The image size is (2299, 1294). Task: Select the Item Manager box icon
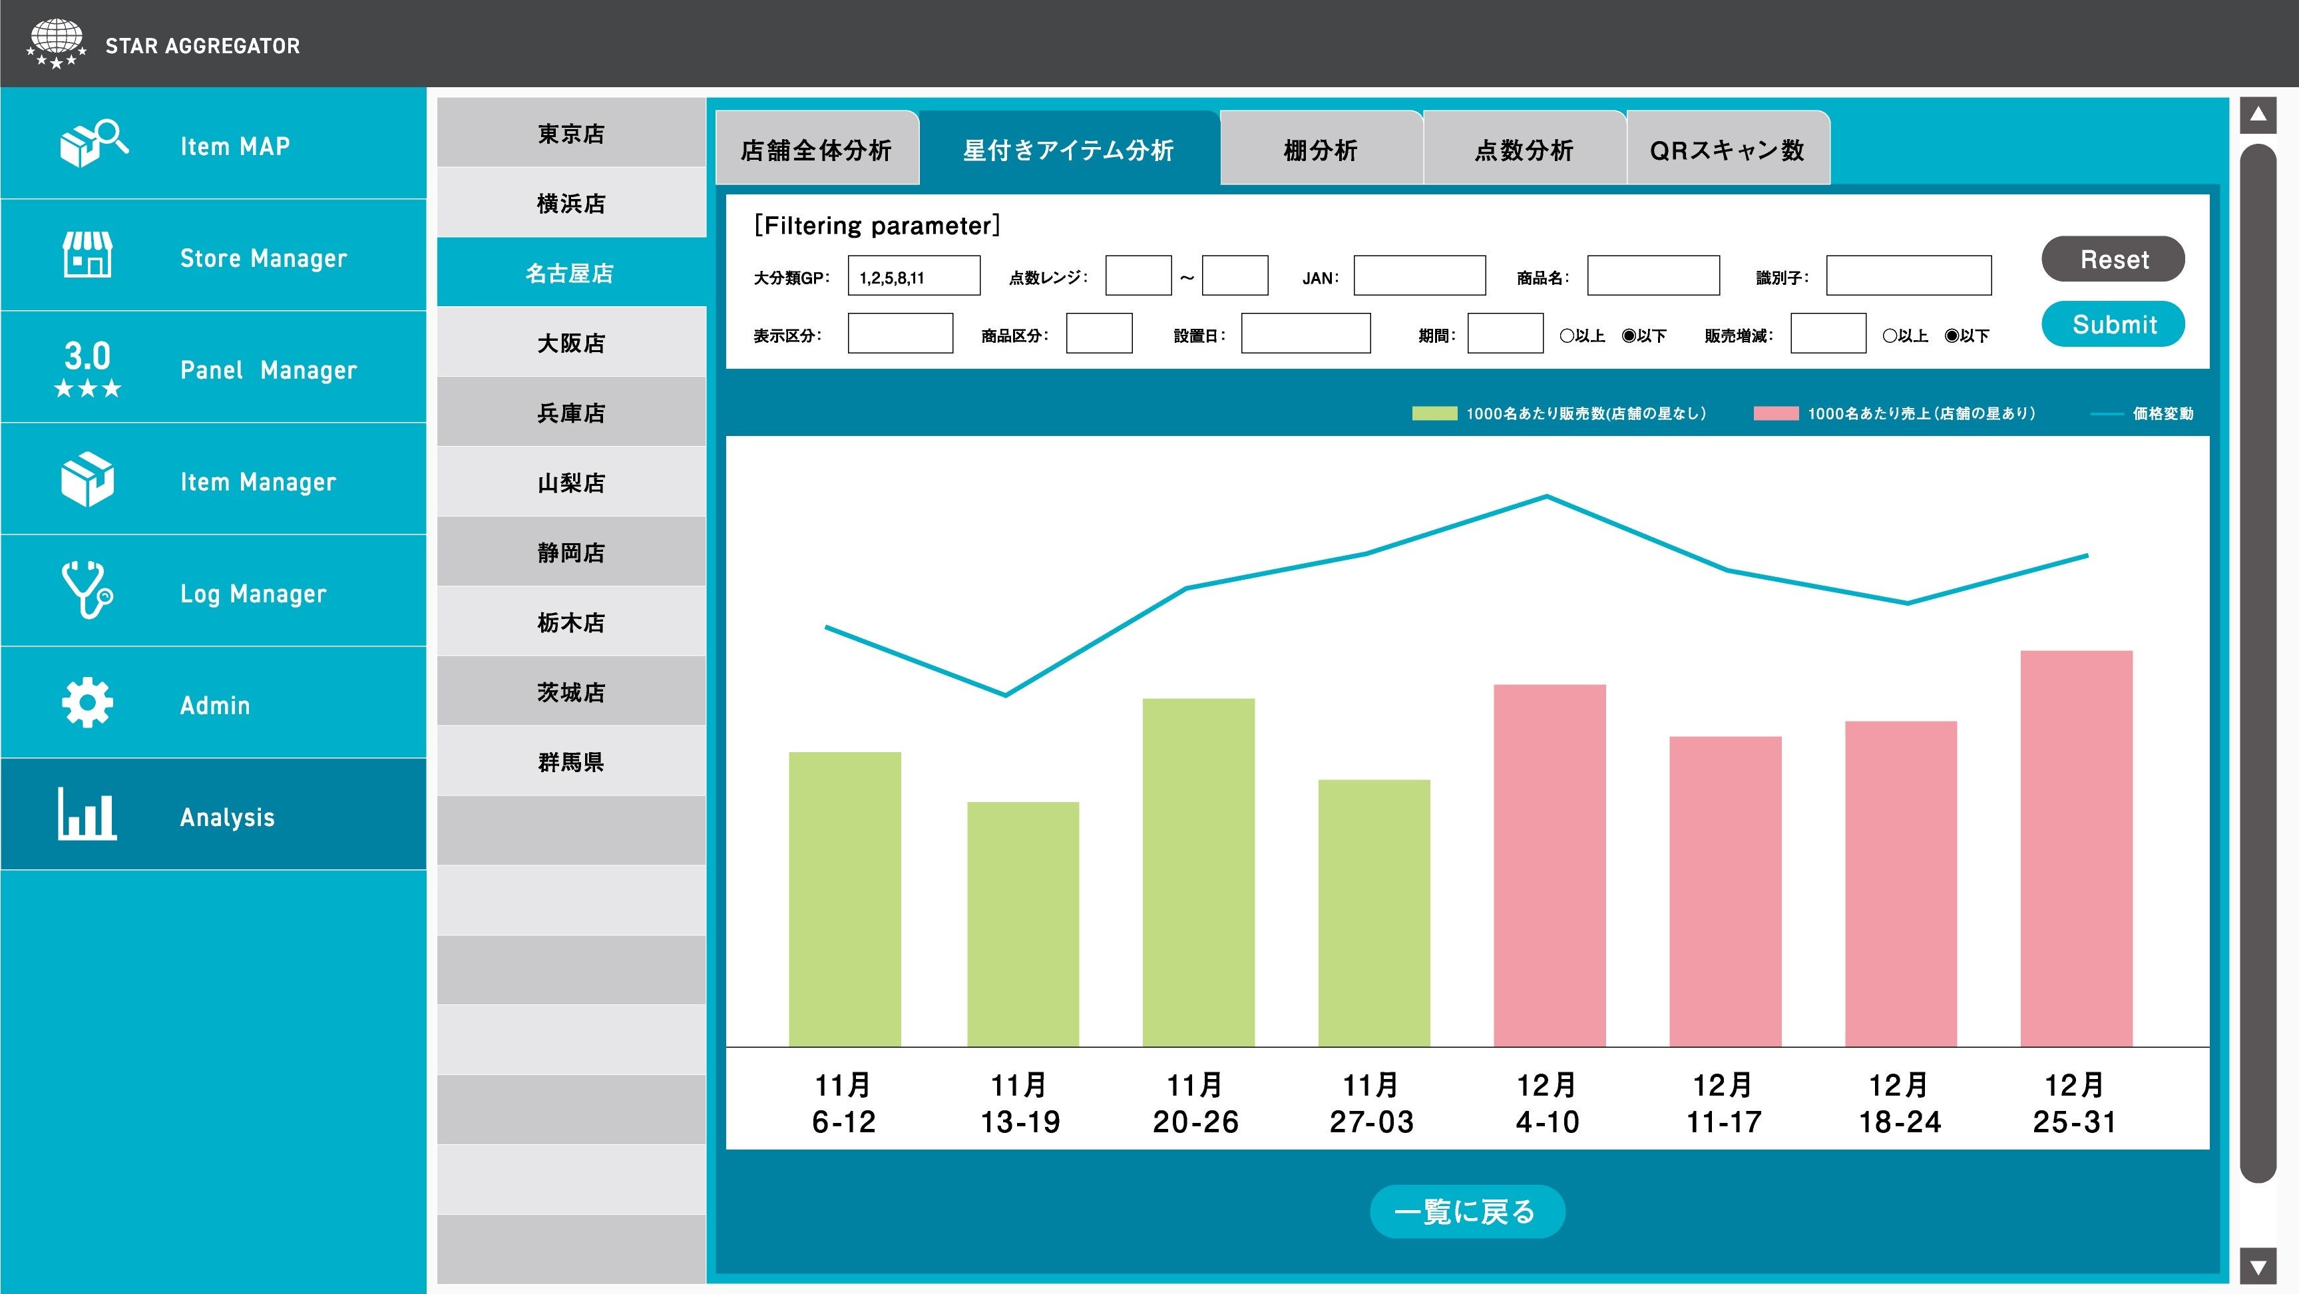point(87,479)
